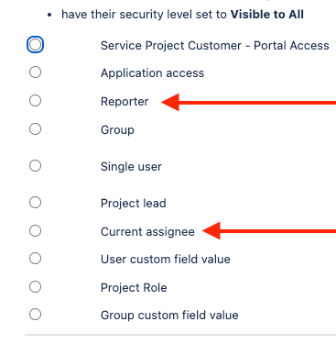The width and height of the screenshot is (336, 344).
Task: Select Group custom field value radio button
Action: point(35,315)
